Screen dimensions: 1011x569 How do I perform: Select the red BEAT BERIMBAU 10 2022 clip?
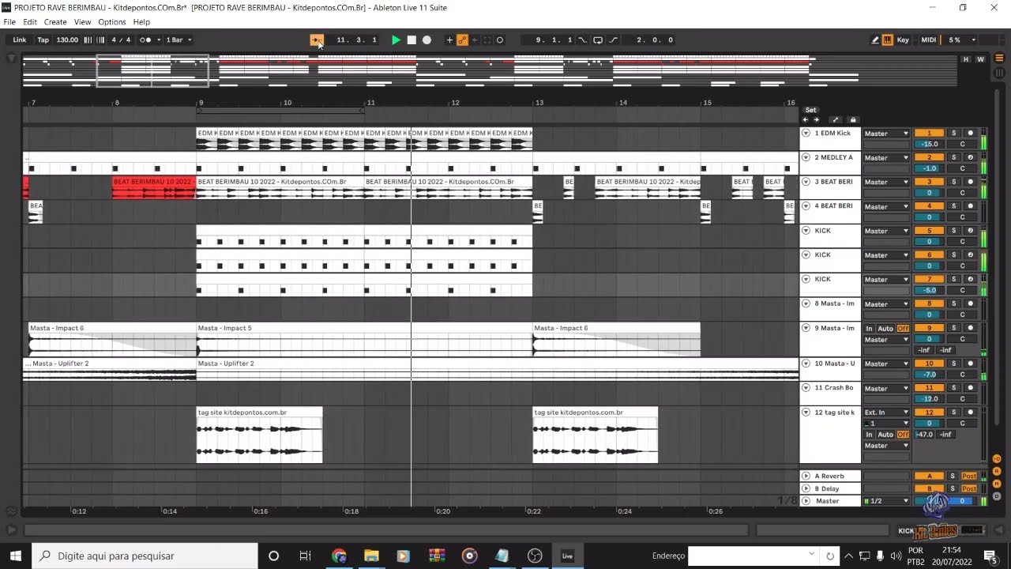[154, 187]
